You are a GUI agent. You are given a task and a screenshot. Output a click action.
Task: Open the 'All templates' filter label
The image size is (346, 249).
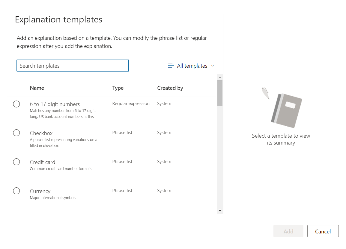click(x=192, y=66)
